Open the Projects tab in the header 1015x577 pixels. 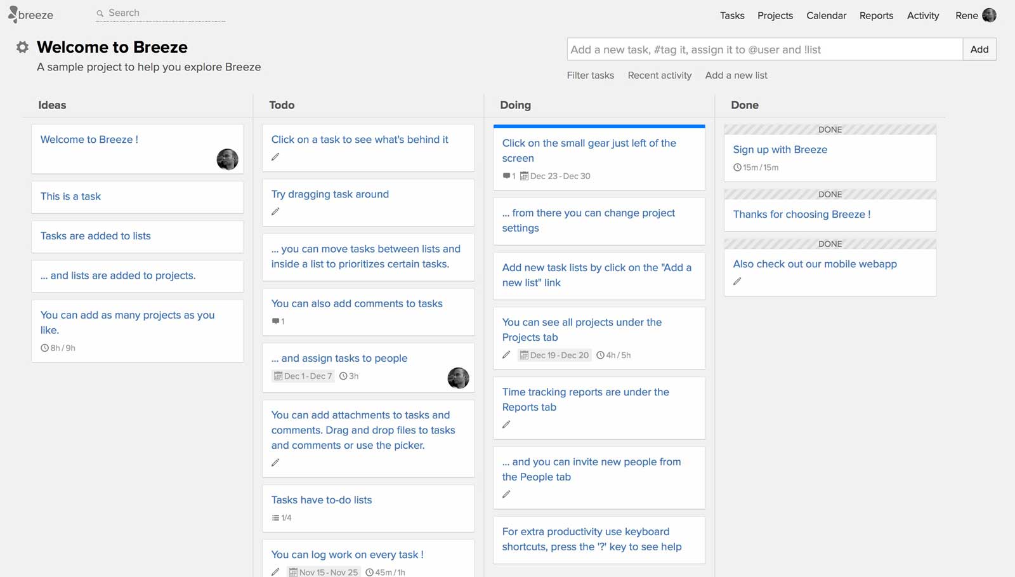[775, 15]
